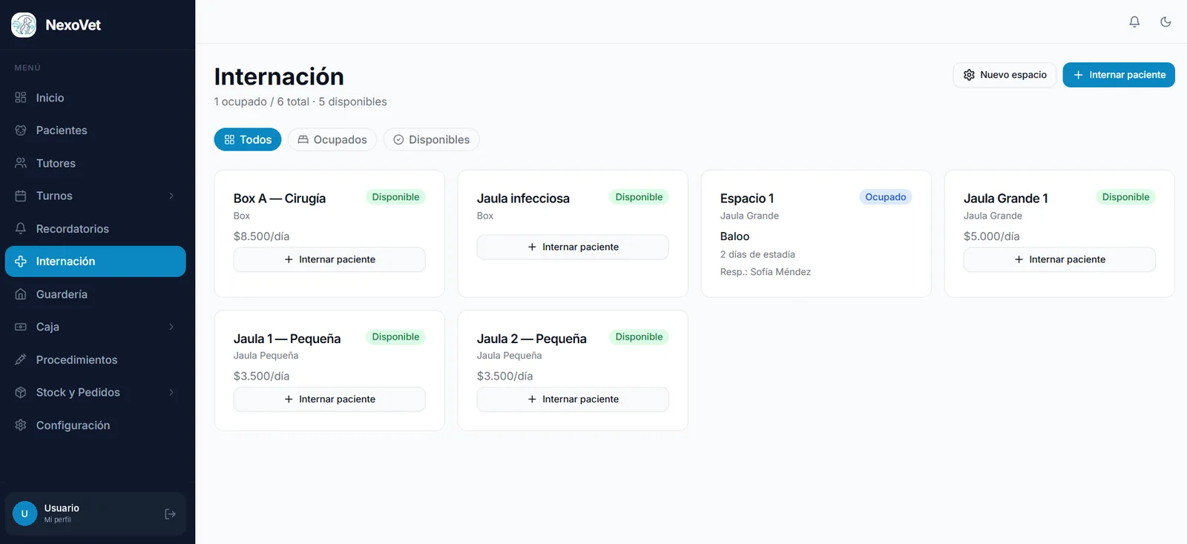Select the Todos filter tab

(248, 139)
